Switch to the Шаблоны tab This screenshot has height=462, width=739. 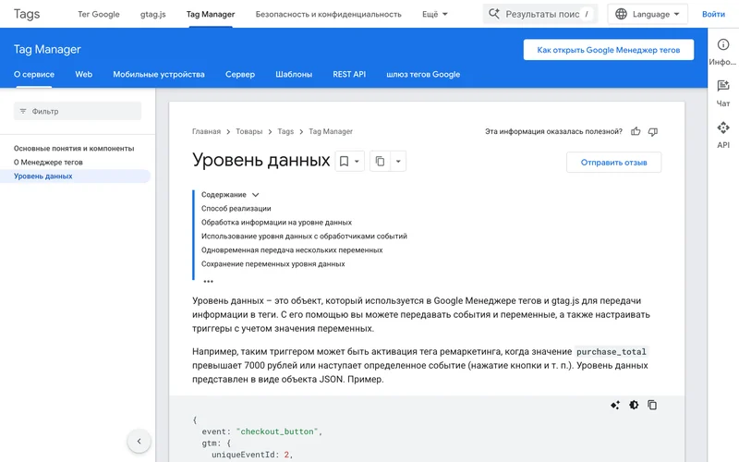(294, 75)
